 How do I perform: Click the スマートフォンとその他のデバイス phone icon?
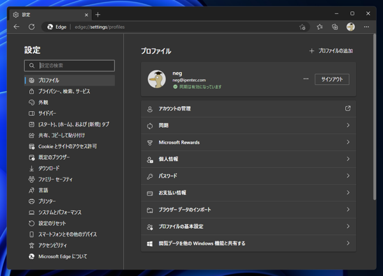click(31, 234)
